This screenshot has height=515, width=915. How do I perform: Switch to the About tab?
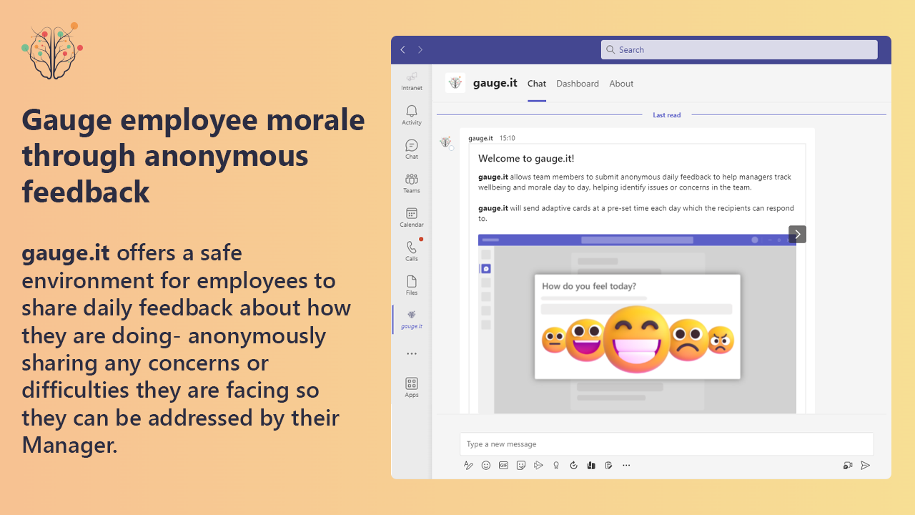(x=621, y=84)
